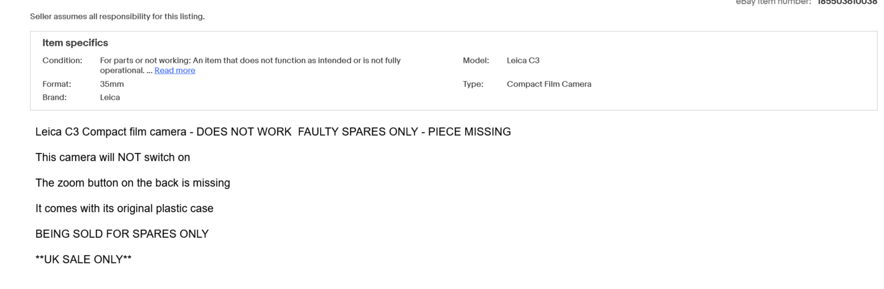884x289 pixels.
Task: Select the Type label
Action: [x=473, y=84]
